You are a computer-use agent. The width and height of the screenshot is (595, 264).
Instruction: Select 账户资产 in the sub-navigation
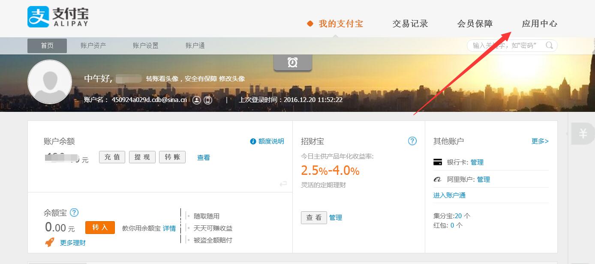click(x=93, y=45)
